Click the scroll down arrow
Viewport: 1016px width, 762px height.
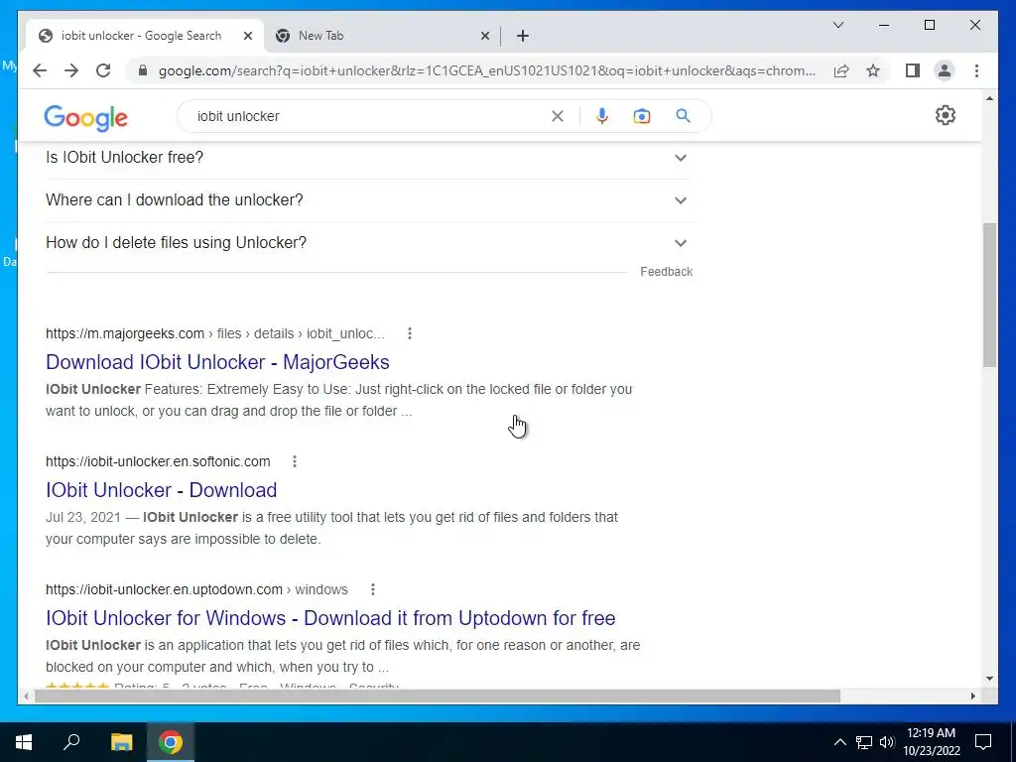click(x=989, y=679)
